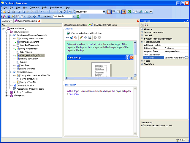Click the delete link icon in Concept pane

pyautogui.click(x=85, y=38)
